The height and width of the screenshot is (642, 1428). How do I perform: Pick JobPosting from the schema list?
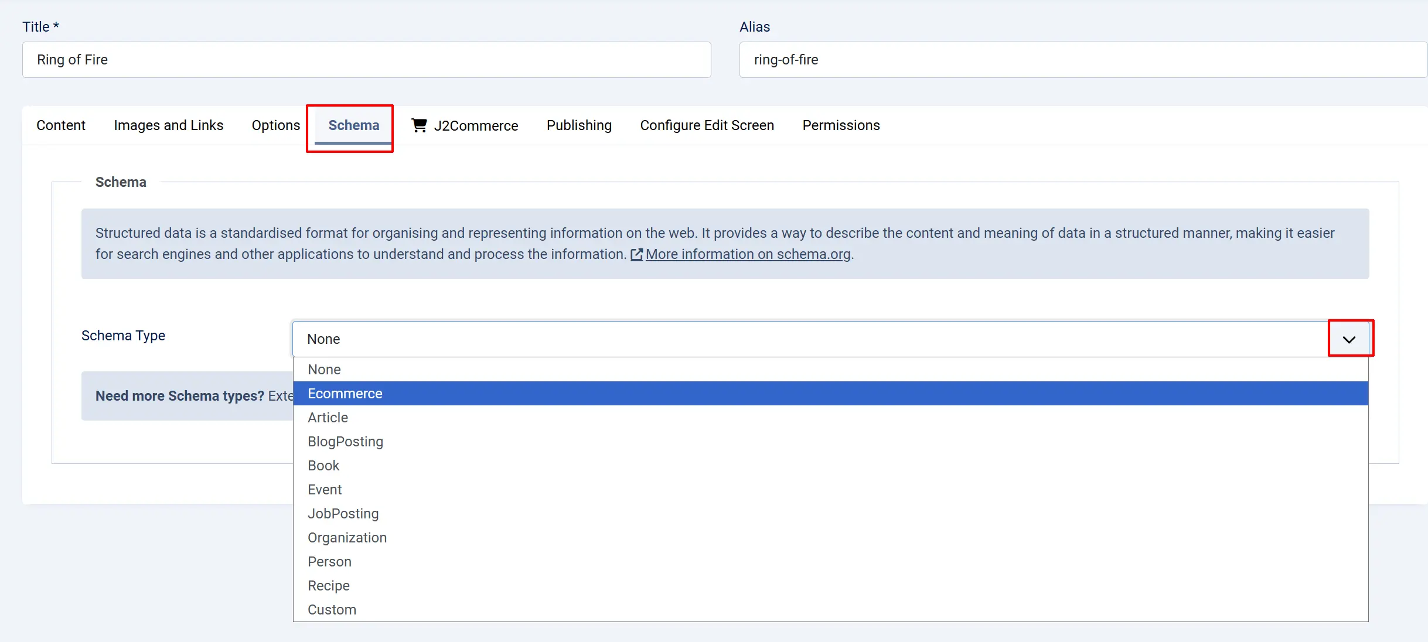click(830, 514)
